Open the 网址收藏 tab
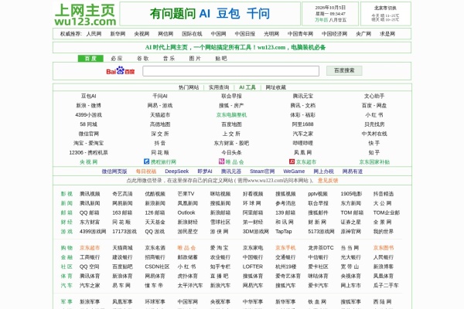 tap(276, 87)
